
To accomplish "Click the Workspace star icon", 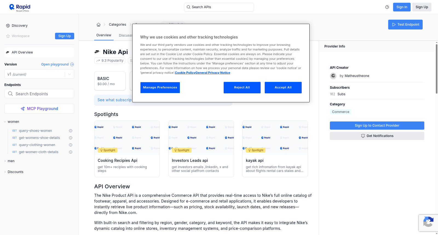I will (8, 36).
